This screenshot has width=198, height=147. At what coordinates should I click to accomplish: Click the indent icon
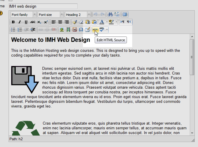[33, 30]
